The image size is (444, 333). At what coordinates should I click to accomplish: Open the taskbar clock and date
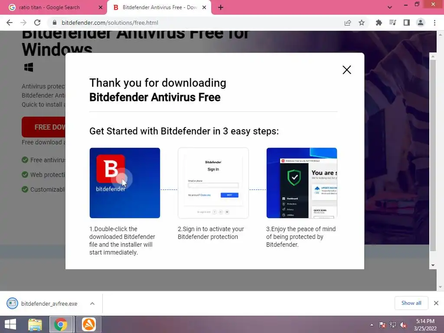(x=425, y=325)
